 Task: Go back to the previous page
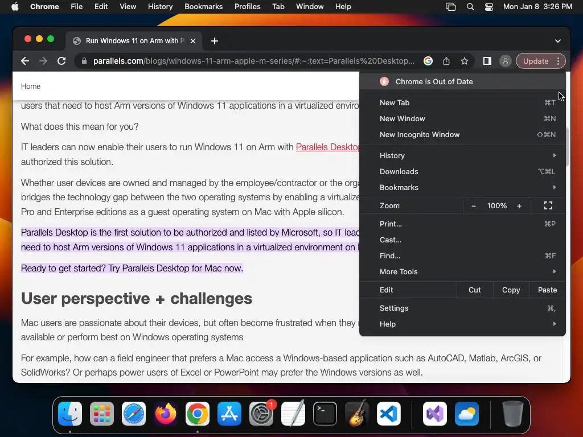[25, 61]
